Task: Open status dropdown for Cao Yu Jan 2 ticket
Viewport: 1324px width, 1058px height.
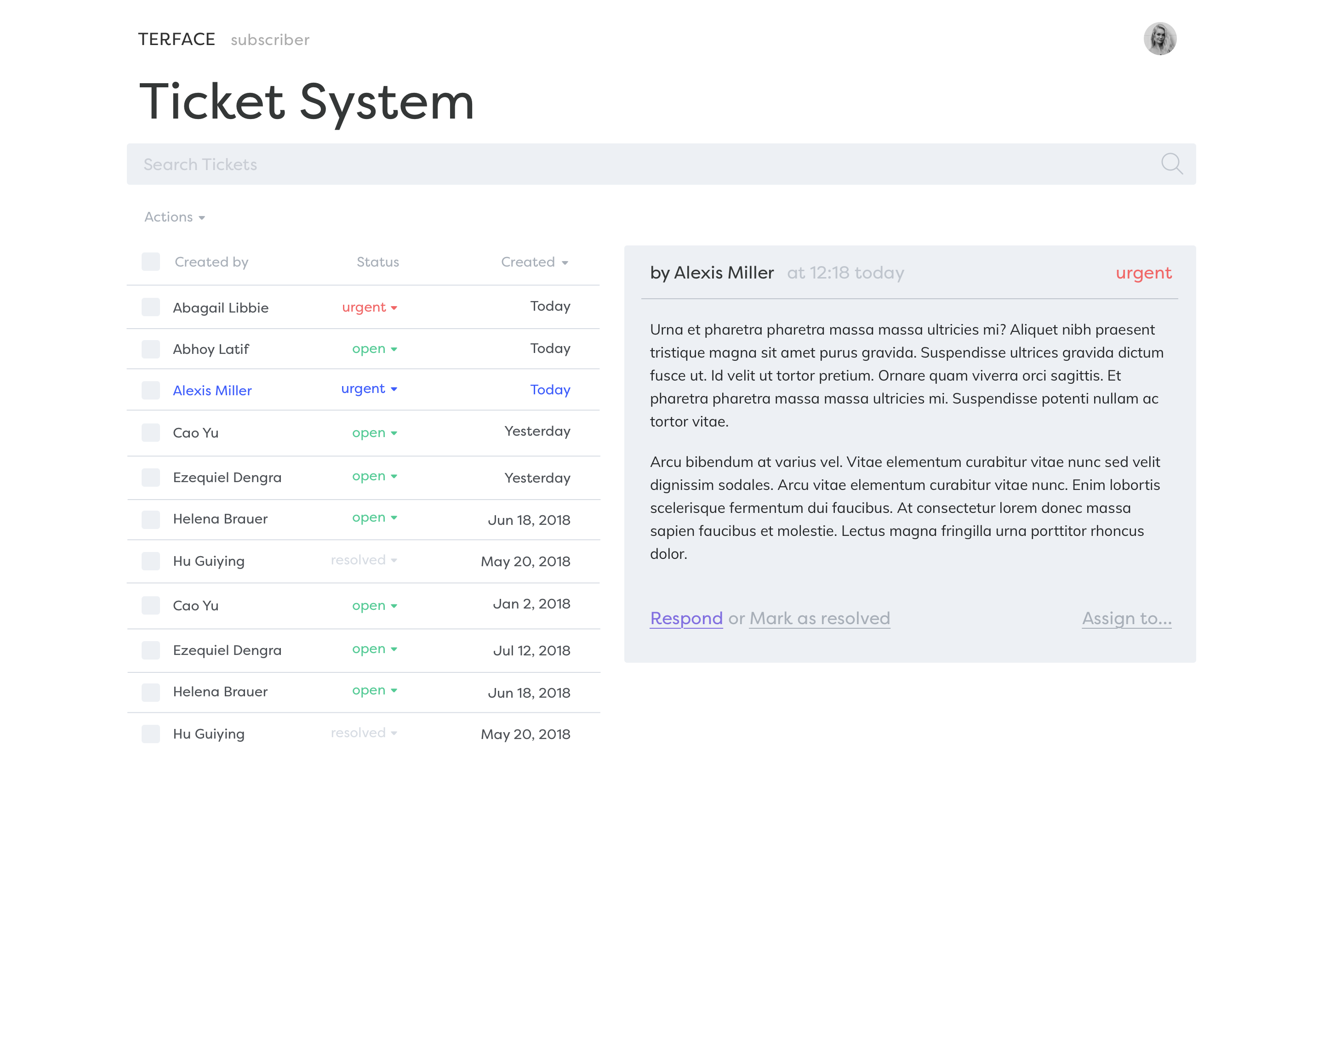Action: (375, 606)
